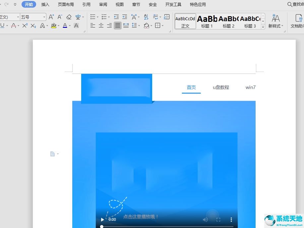Screen dimensions: 304x228
Task: Apply superscript formatting
Action: pos(25,26)
